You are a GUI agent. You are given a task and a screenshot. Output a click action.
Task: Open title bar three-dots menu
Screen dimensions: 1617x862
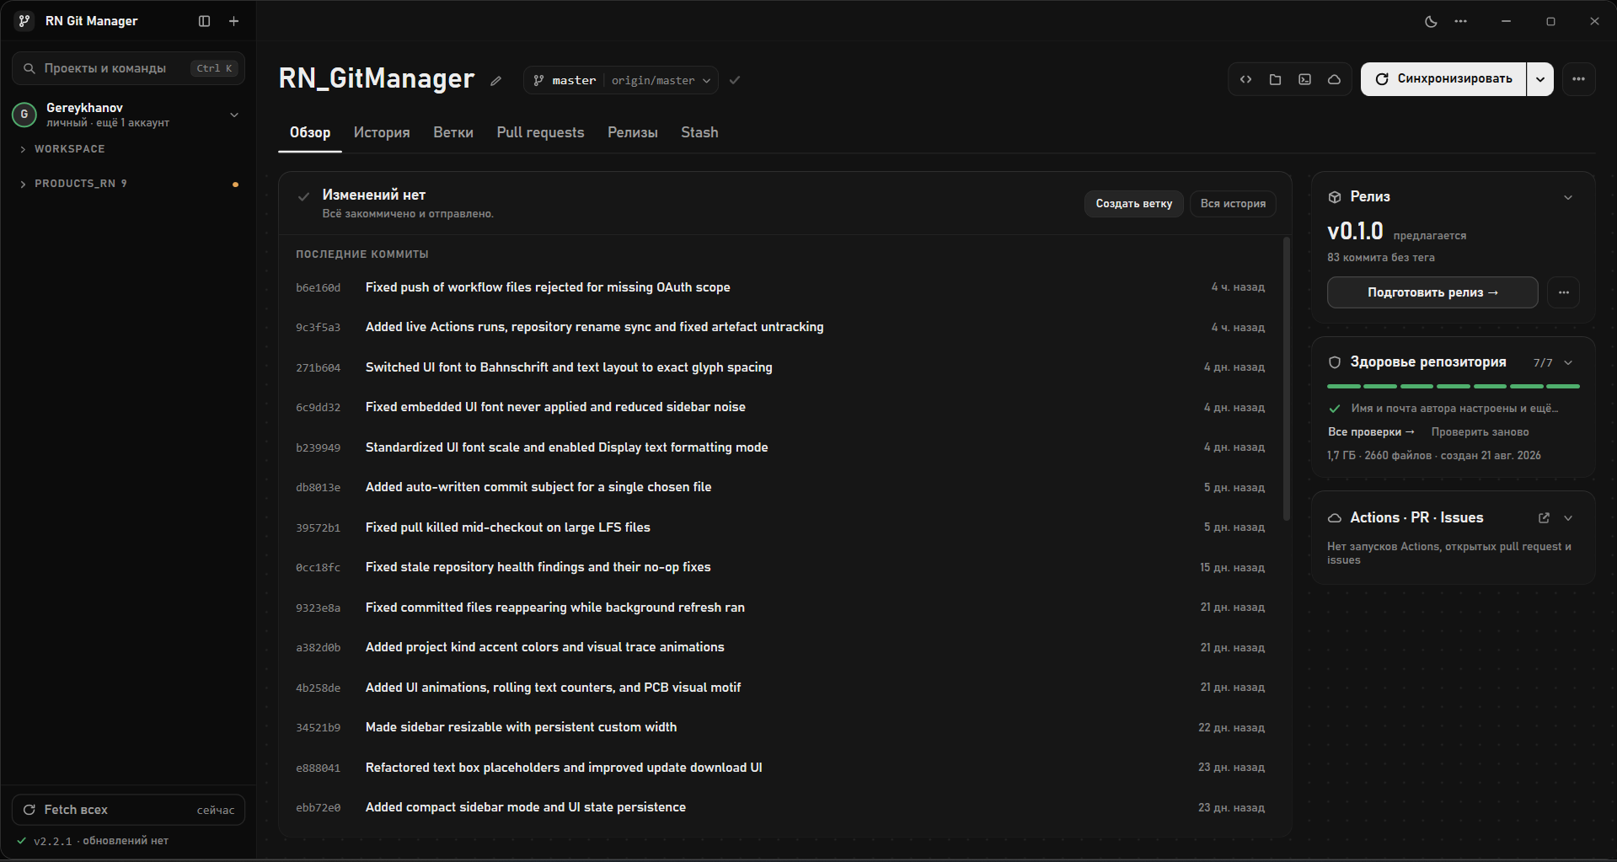pos(1461,22)
